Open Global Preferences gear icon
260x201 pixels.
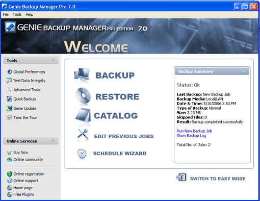9,72
